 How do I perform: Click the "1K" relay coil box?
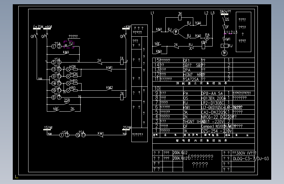point(122,62)
